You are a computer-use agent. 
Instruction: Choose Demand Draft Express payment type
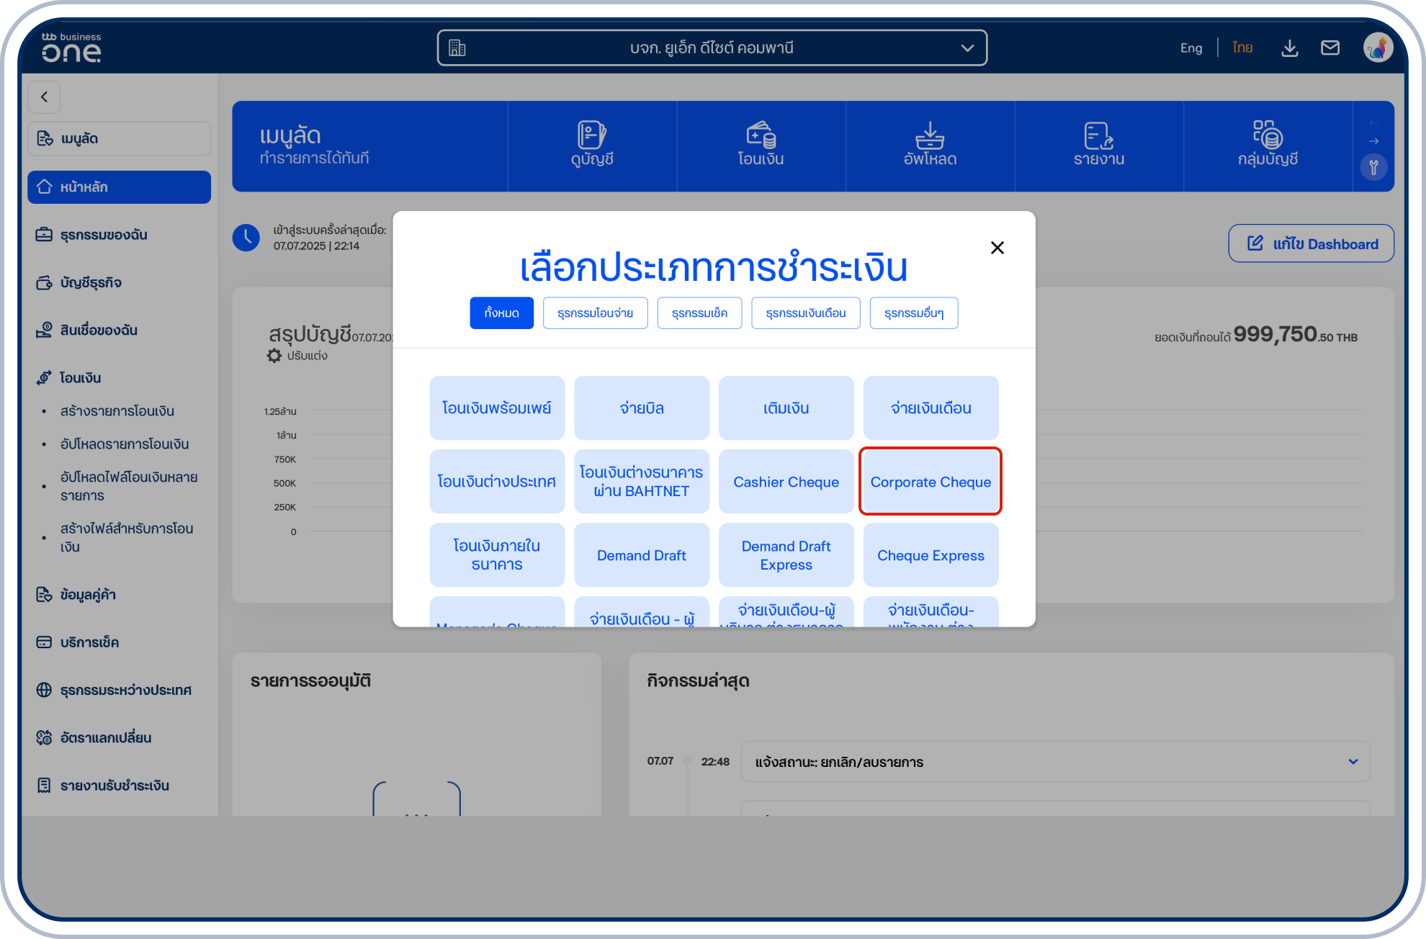(x=786, y=555)
